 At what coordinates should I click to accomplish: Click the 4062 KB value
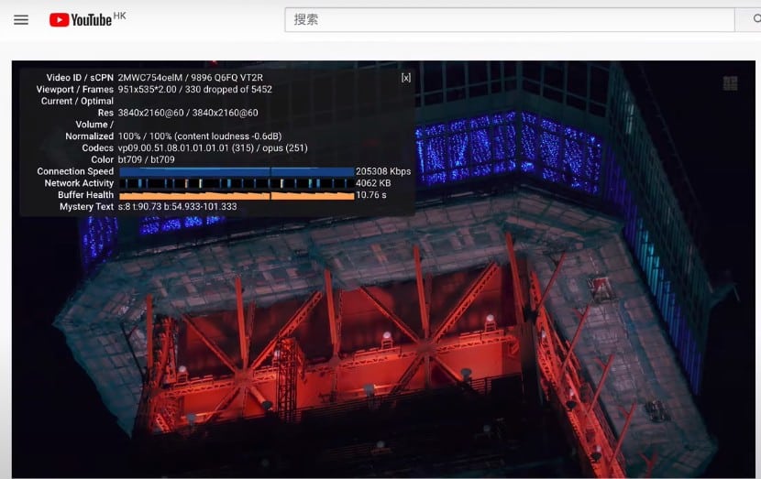tap(373, 183)
